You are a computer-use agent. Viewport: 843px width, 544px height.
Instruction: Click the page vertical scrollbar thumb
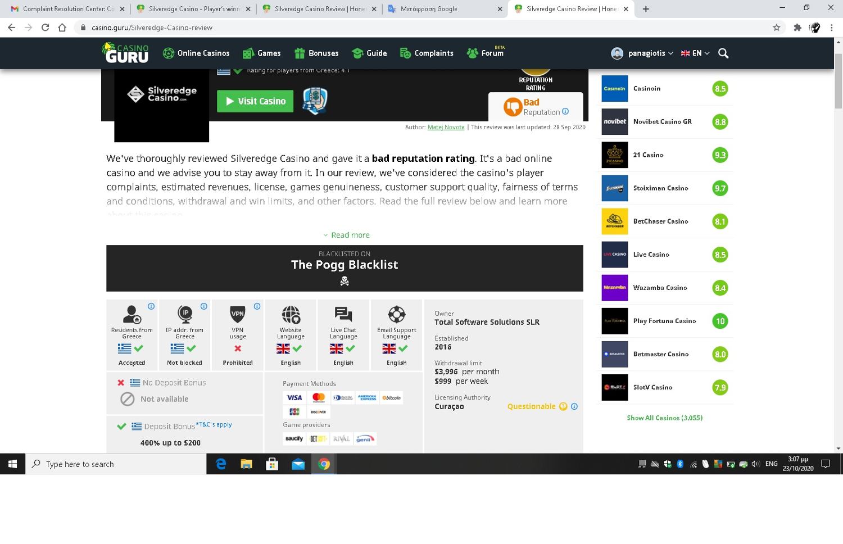point(839,81)
